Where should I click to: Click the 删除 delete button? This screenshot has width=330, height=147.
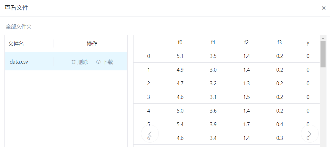80,62
